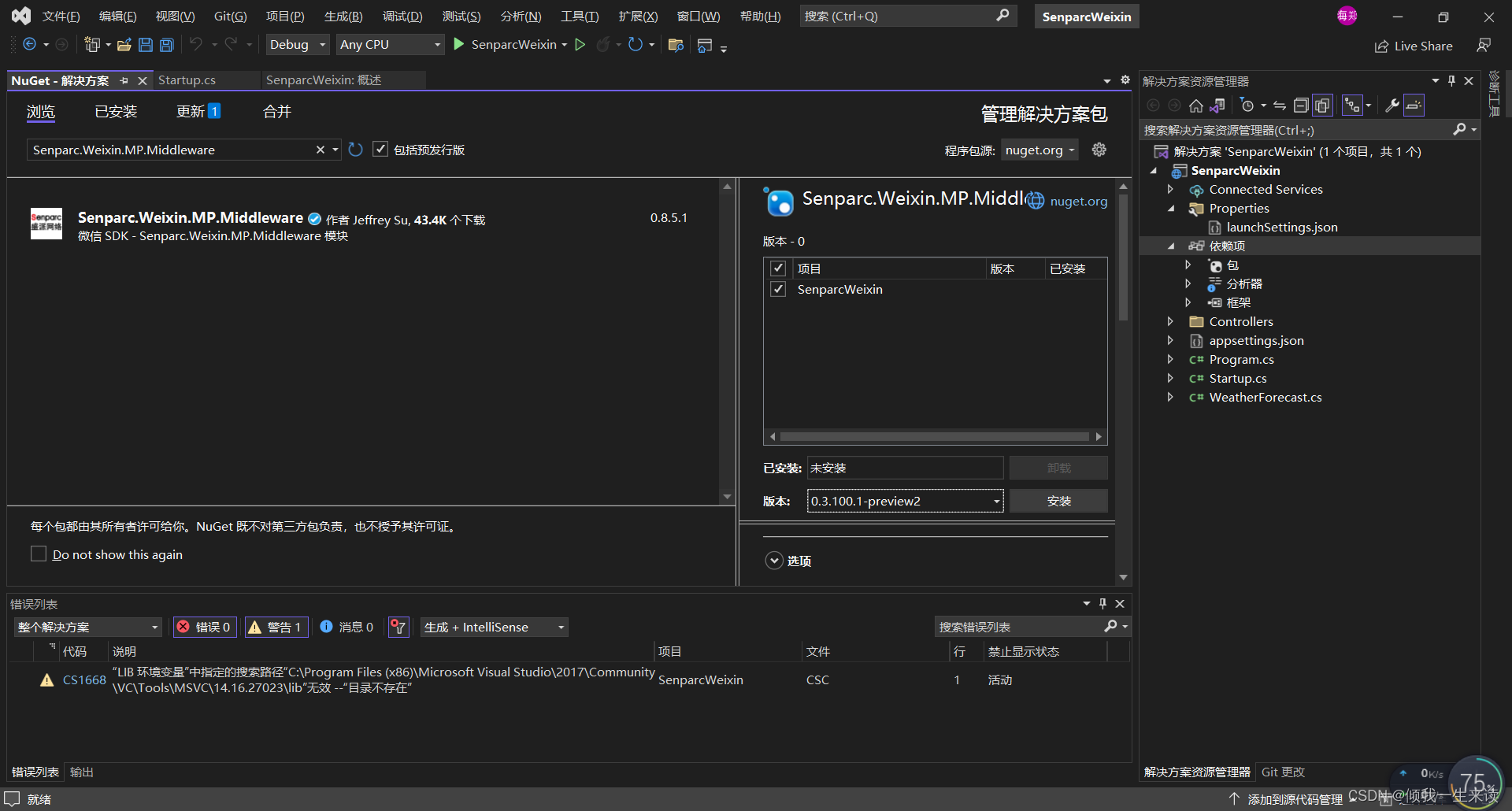Click the CS1668 warning code link
Image resolution: width=1512 pixels, height=811 pixels.
pyautogui.click(x=84, y=680)
